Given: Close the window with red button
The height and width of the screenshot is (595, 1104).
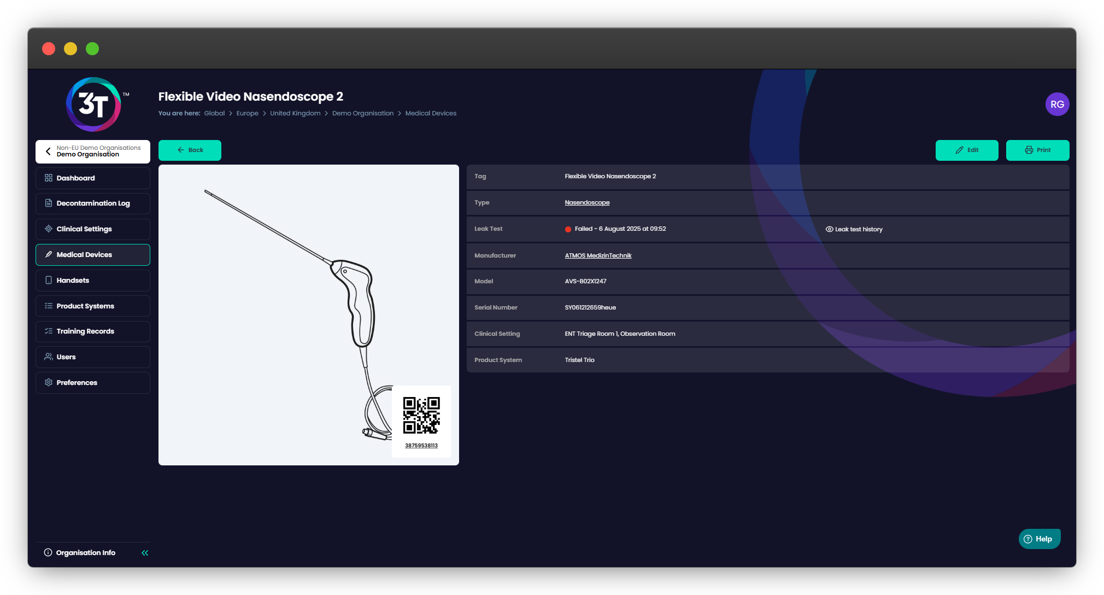Looking at the screenshot, I should tap(49, 49).
